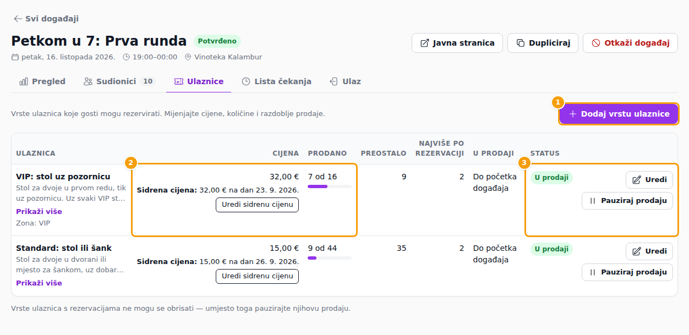Open the Javna stranica external link

coord(457,43)
